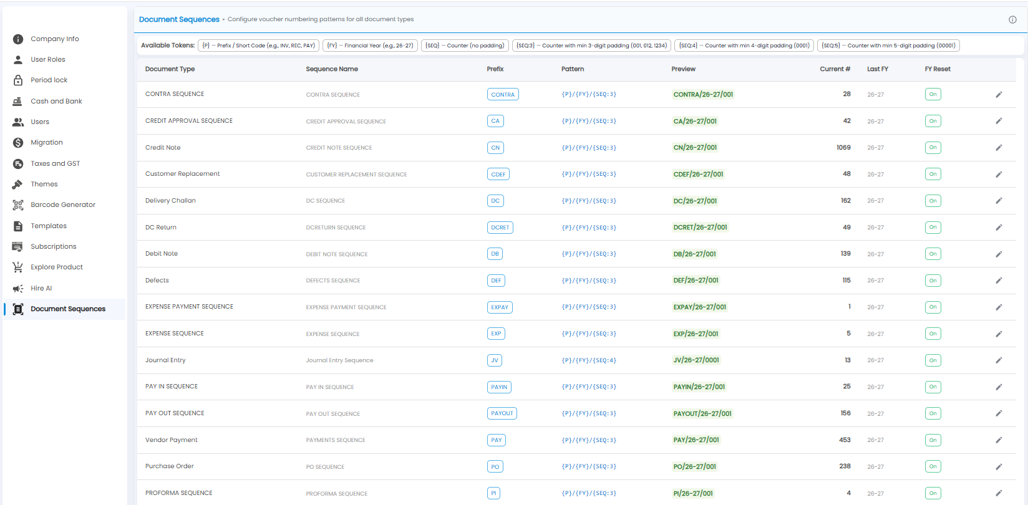Viewport: 1028px width, 505px height.
Task: Click the Company Info sidebar icon
Action: click(x=18, y=39)
